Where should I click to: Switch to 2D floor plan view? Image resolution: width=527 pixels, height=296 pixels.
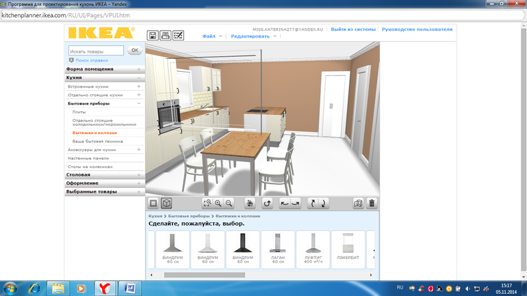click(x=153, y=203)
